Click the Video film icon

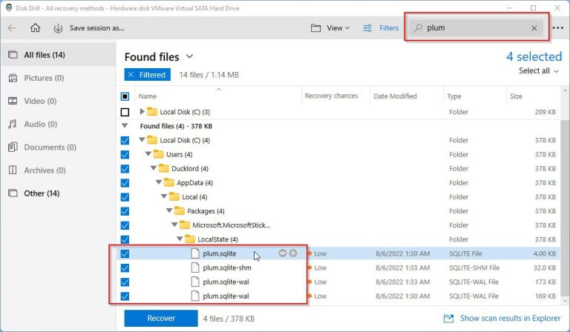pos(13,101)
